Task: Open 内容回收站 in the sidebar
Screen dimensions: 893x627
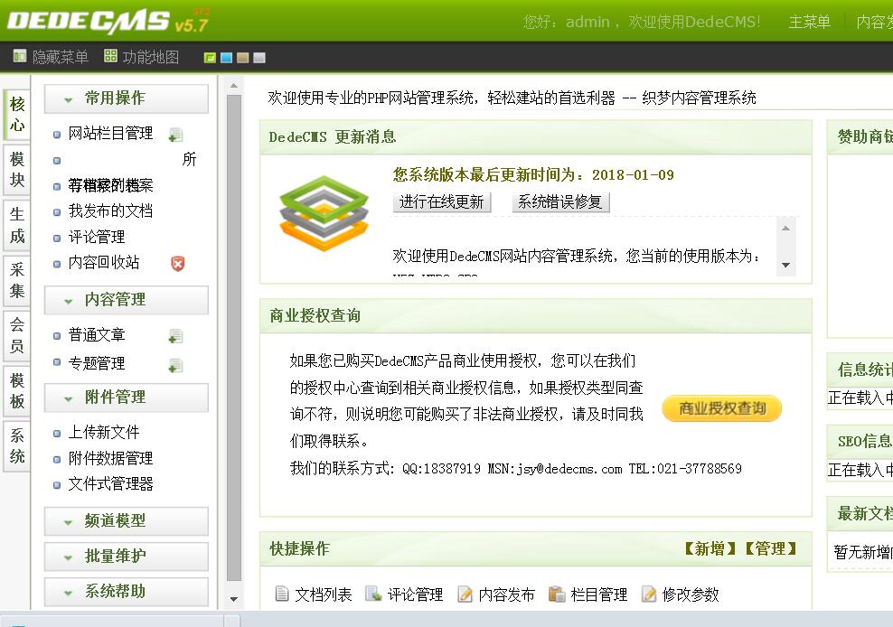Action: click(x=104, y=263)
